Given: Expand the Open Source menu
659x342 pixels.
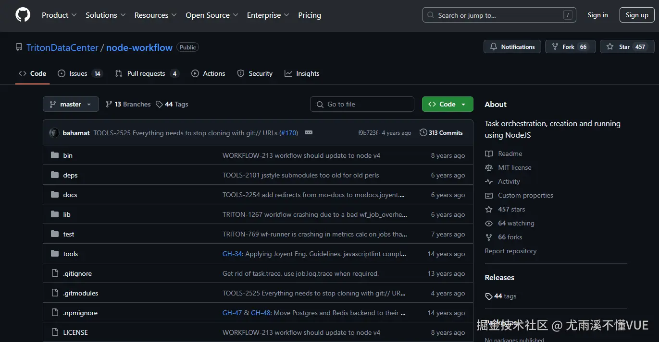Looking at the screenshot, I should 211,15.
